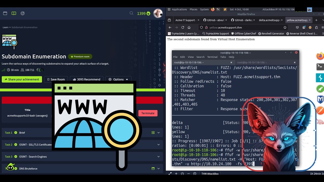The image size is (324, 182).
Task: Click the machine icon on DNS Bruteforce row
Action: tap(153, 168)
